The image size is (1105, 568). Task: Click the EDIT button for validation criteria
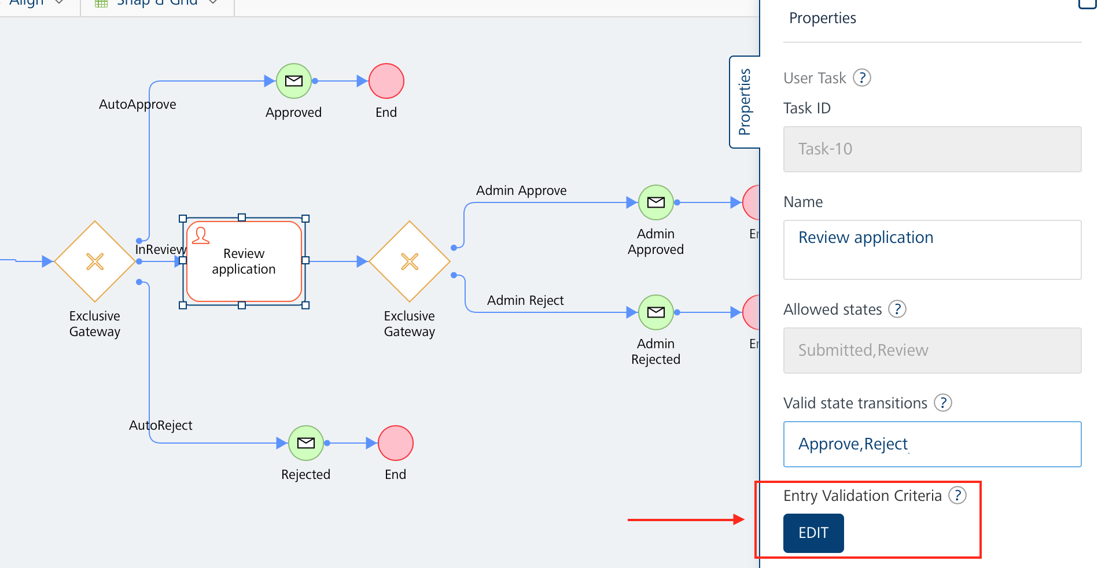(813, 533)
